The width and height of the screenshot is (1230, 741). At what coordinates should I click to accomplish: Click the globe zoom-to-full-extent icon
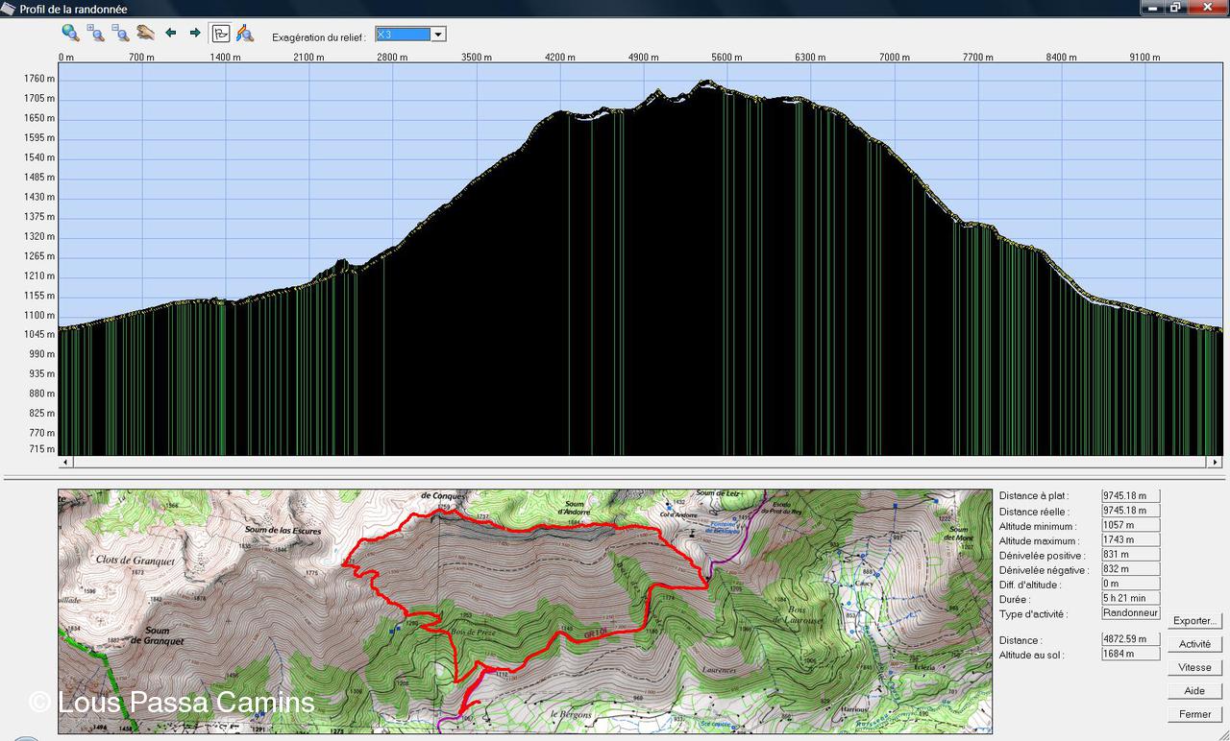pos(70,33)
